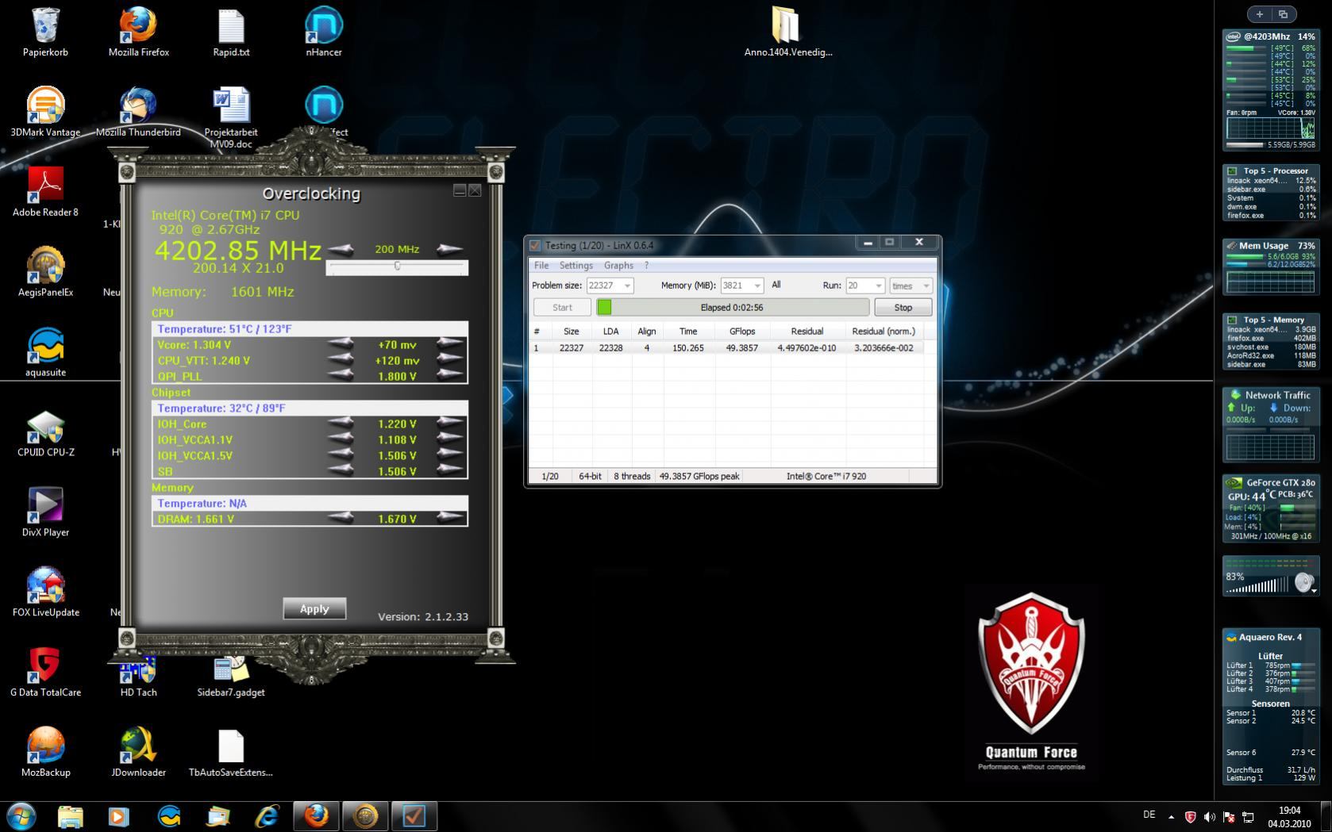Click the Size column header in LinX
The image size is (1332, 832).
pyautogui.click(x=572, y=331)
